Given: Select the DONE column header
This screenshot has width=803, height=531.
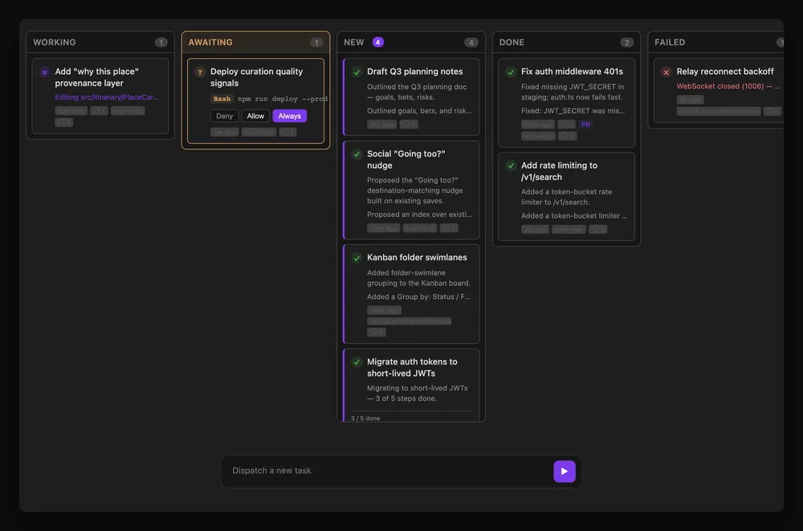Looking at the screenshot, I should (x=566, y=42).
